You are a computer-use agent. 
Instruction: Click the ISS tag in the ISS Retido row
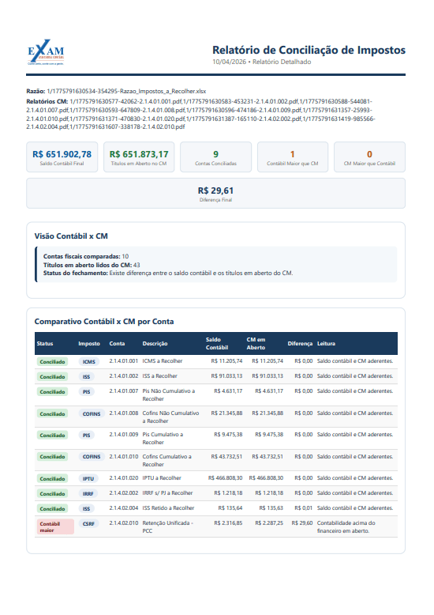(87, 508)
